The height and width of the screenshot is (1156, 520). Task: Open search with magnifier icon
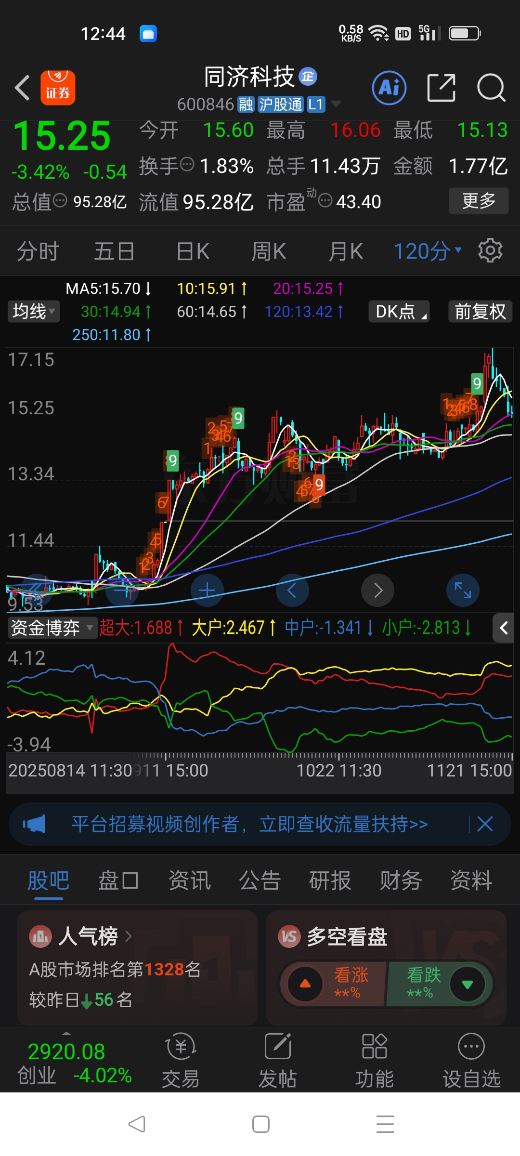[491, 88]
